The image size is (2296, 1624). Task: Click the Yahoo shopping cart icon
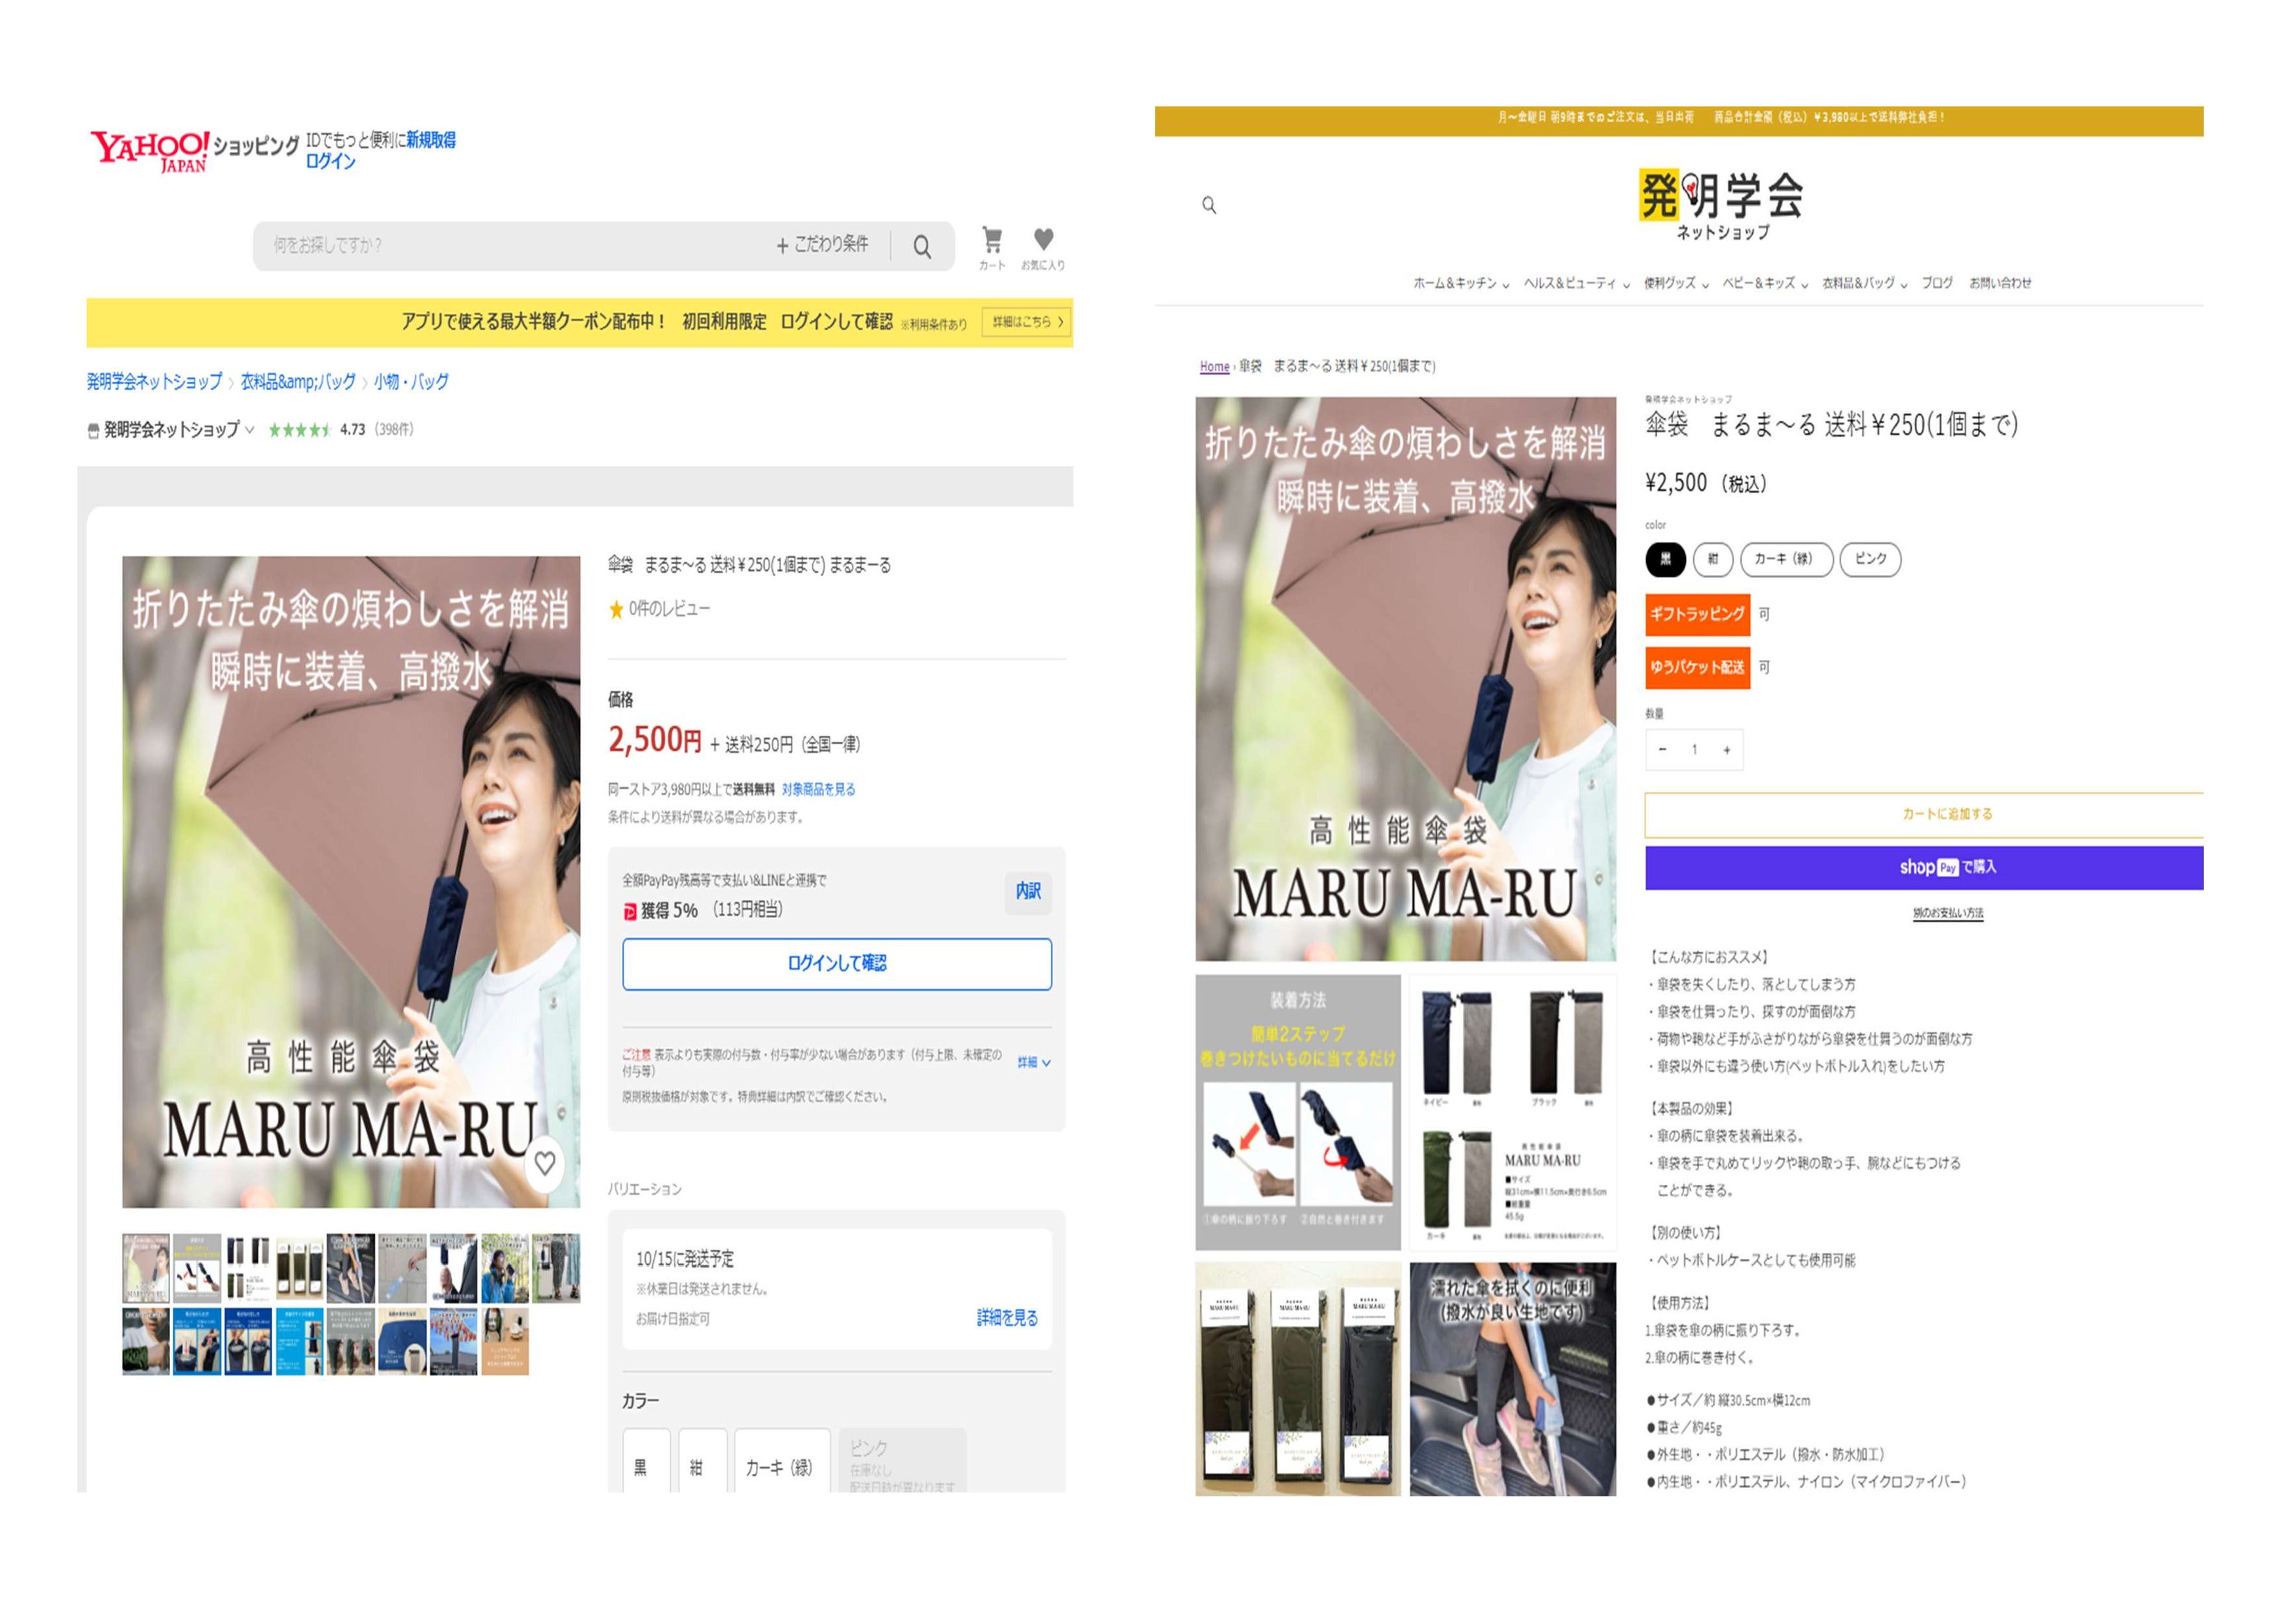[x=992, y=241]
